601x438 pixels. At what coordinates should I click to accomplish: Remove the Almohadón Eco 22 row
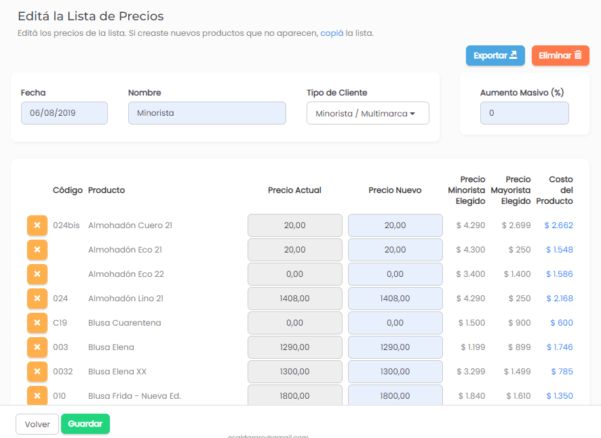click(37, 274)
